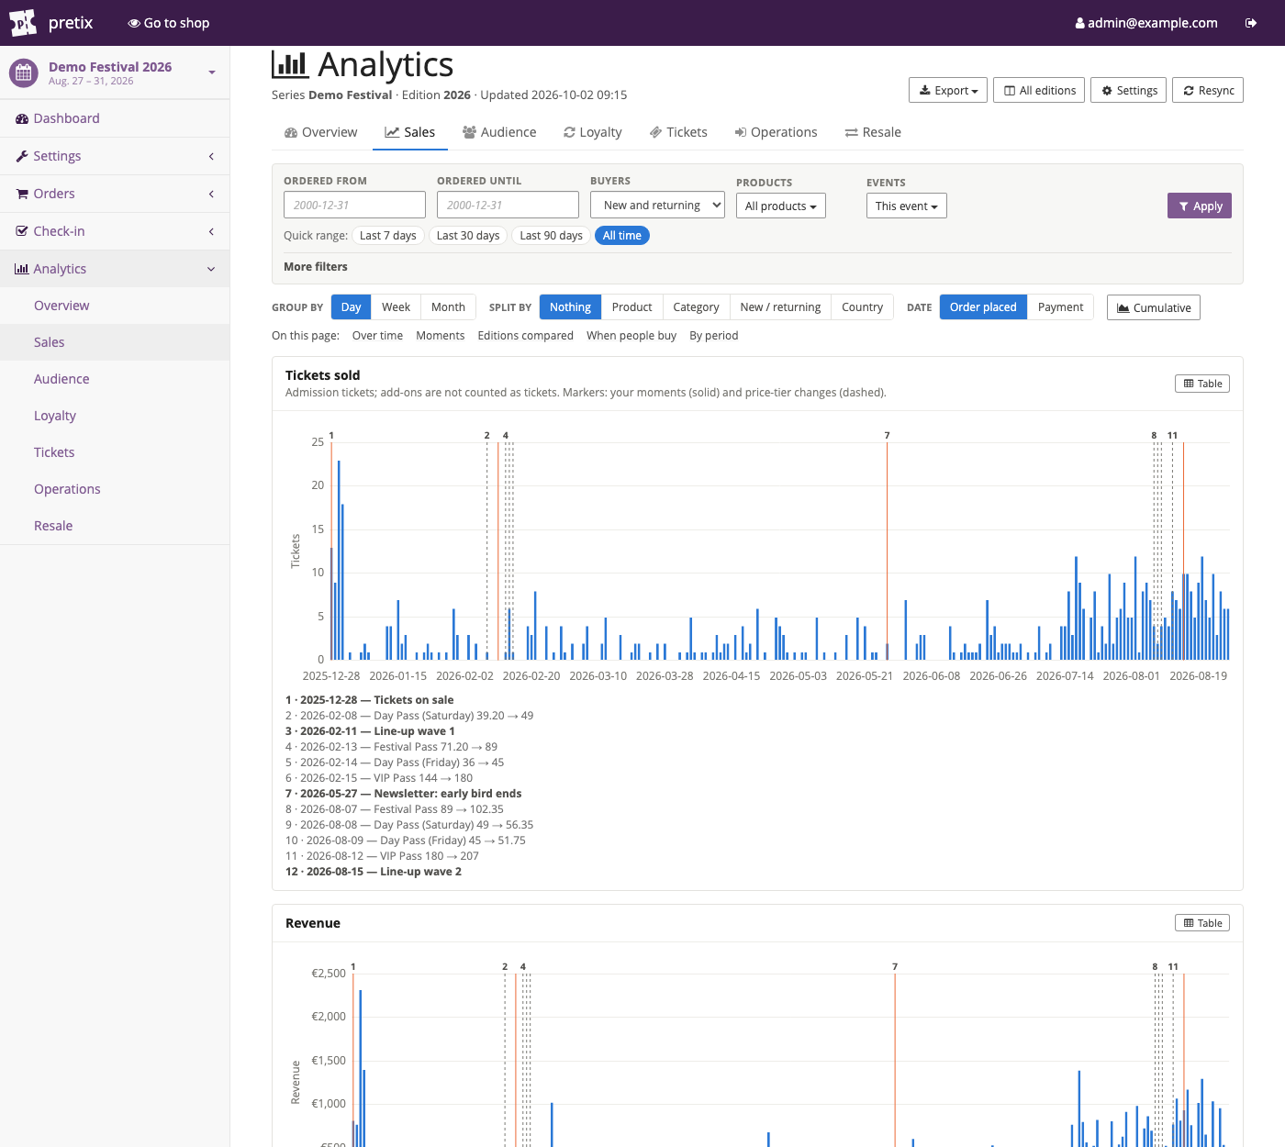This screenshot has width=1285, height=1147.
Task: Click the eye icon beside Go to shop
Action: (x=134, y=23)
